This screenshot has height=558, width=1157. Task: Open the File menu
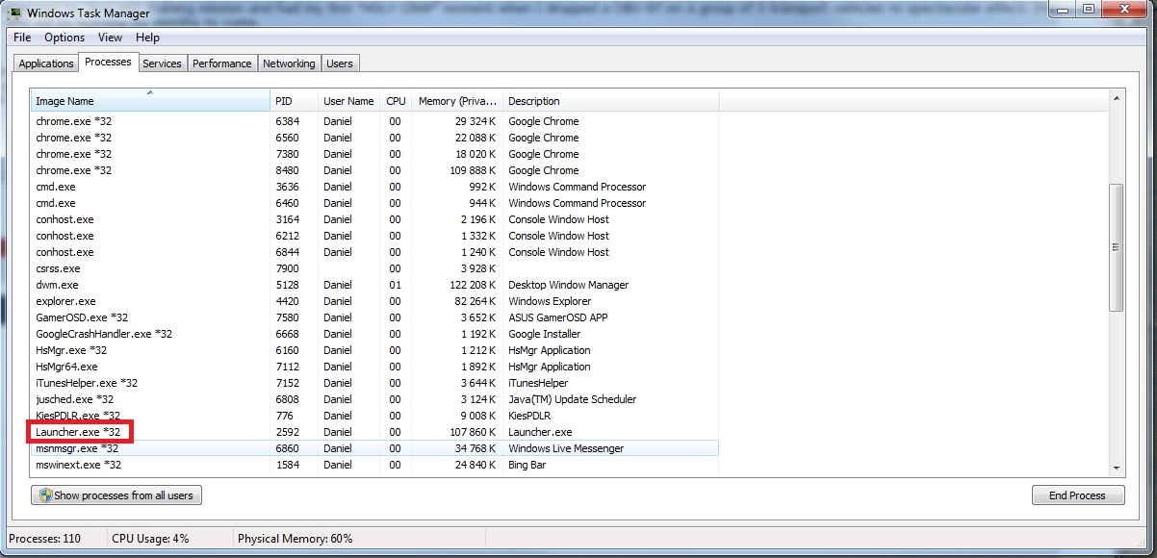tap(22, 38)
